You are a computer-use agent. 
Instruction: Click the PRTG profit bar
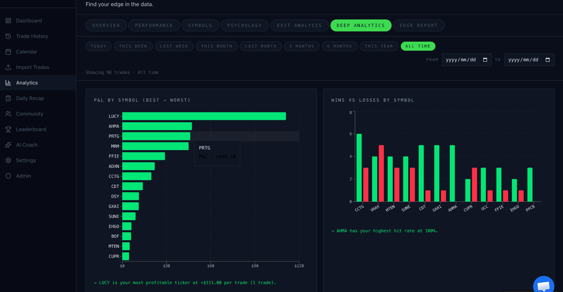point(156,136)
